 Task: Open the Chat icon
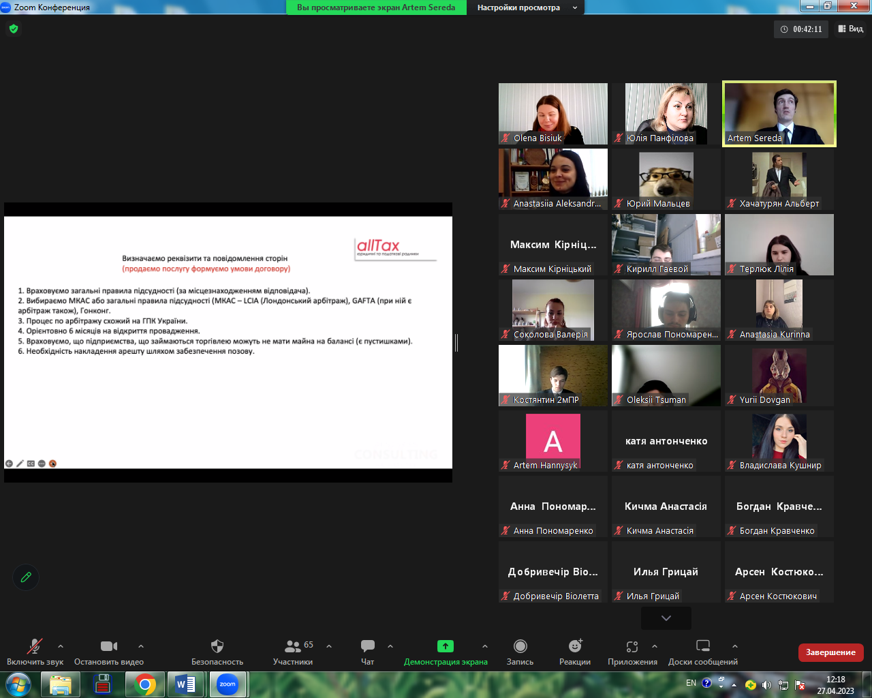368,646
